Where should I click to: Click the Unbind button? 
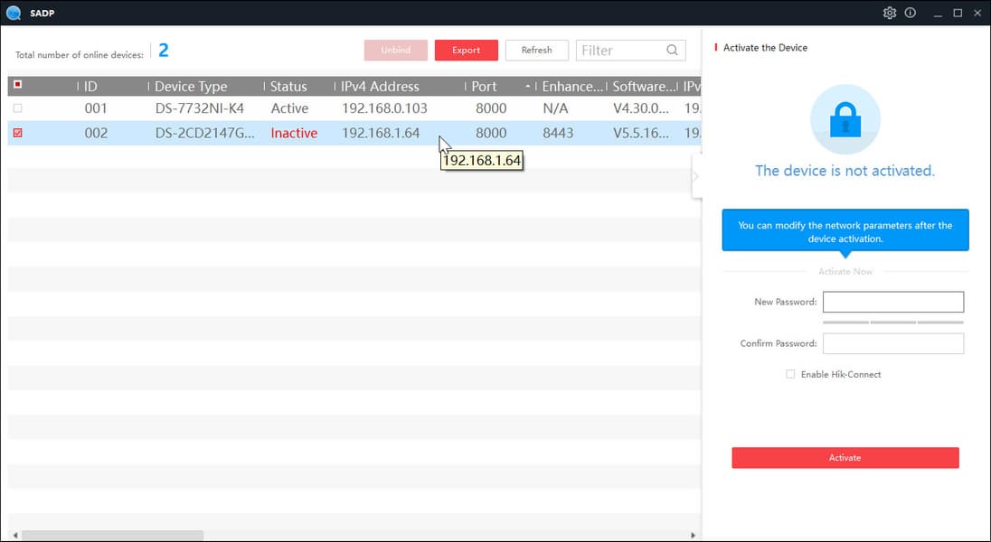pos(396,50)
